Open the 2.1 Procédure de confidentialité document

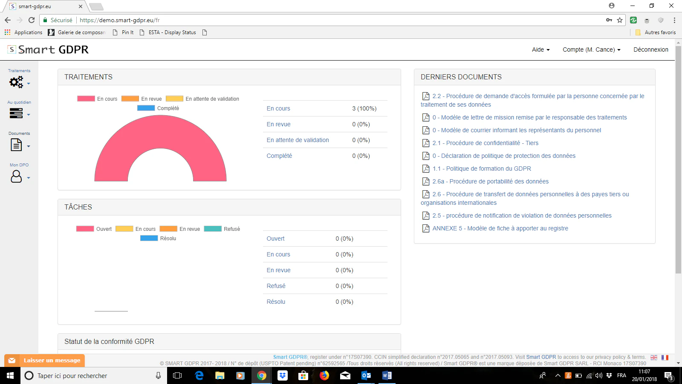pyautogui.click(x=485, y=143)
